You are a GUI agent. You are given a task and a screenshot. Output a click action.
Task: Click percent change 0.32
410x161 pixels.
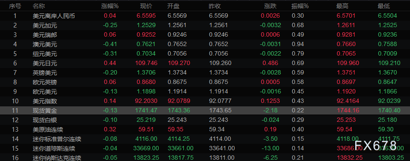(110, 129)
